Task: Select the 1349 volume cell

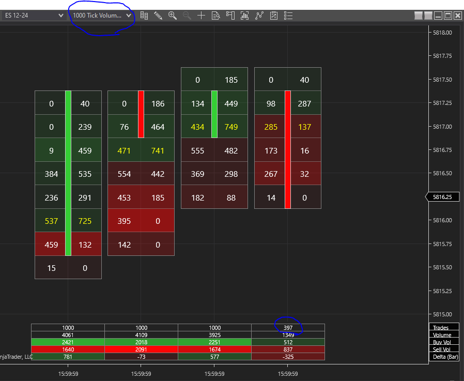Action: (288, 335)
